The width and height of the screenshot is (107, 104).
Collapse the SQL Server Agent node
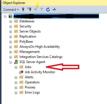10,62
